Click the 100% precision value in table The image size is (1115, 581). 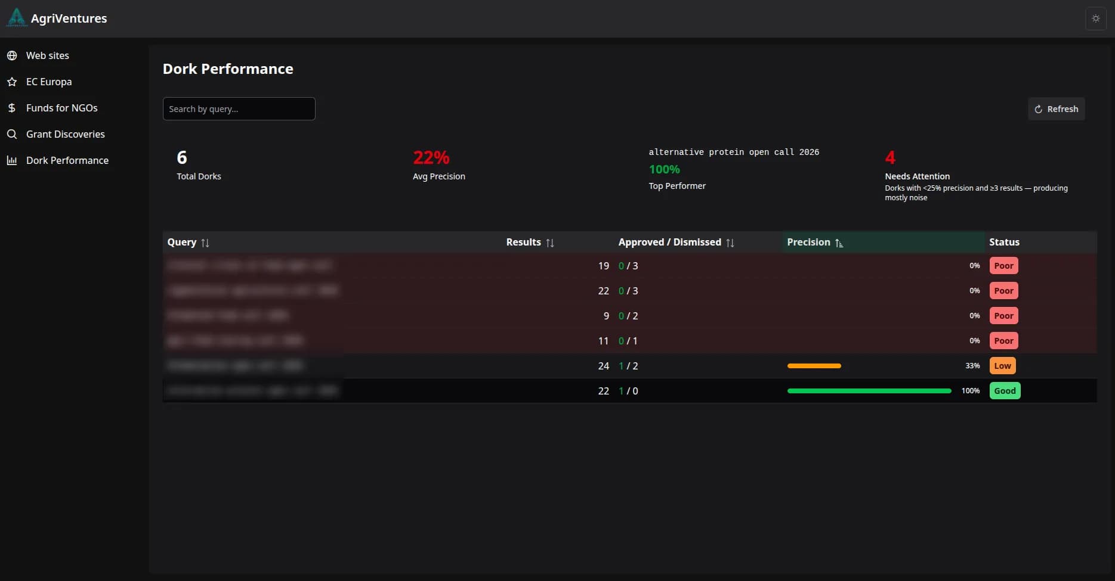[971, 391]
